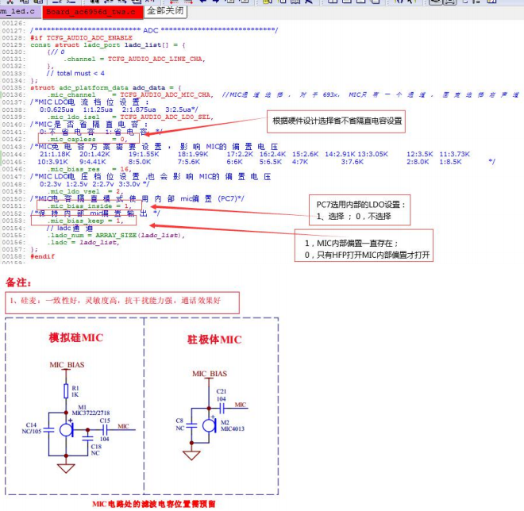Click the 'MIC电路处的滤波电容位置需预留' caption
The height and width of the screenshot is (511, 524).
(154, 504)
